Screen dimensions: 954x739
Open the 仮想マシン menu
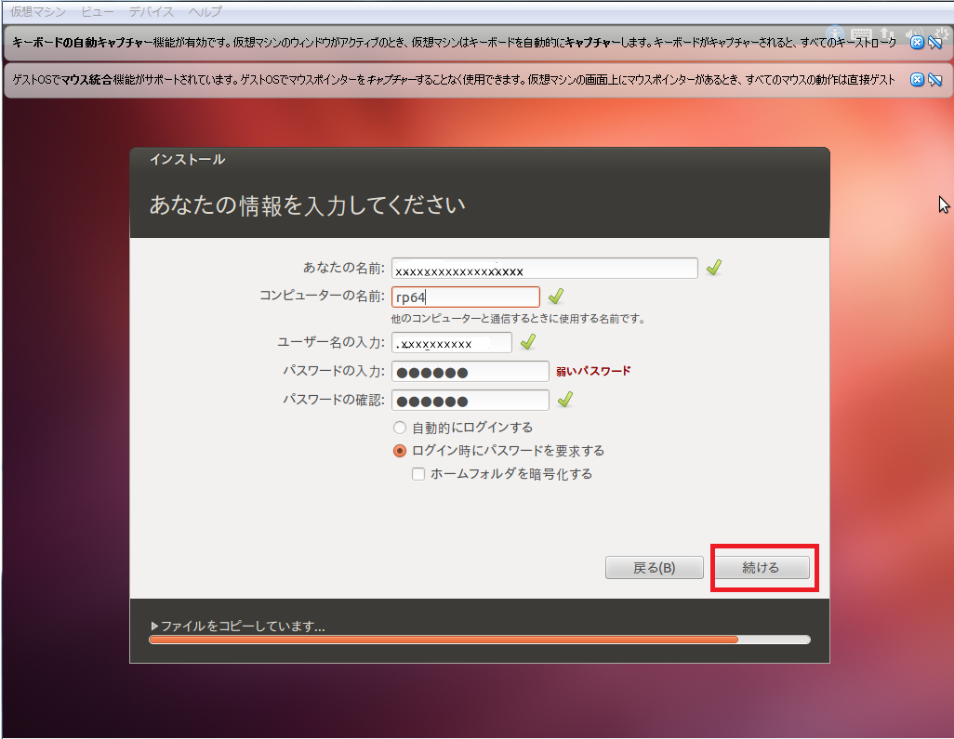[x=38, y=12]
